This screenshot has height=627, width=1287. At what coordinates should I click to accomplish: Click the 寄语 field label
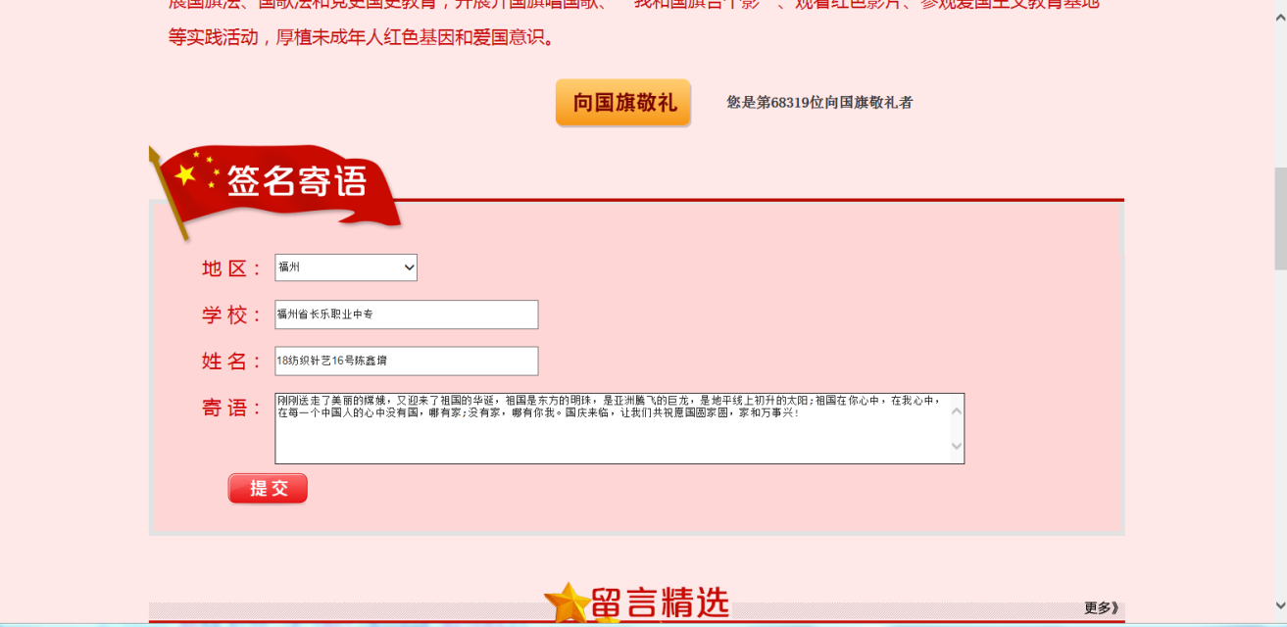[231, 408]
